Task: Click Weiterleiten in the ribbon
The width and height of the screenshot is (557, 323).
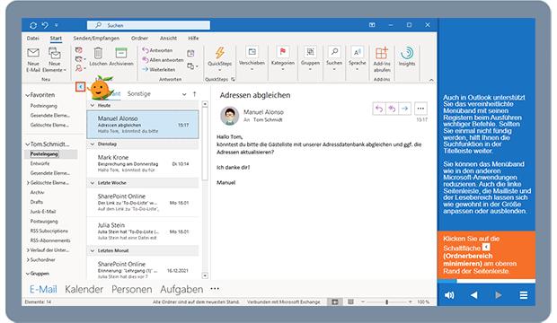Action: [x=158, y=70]
